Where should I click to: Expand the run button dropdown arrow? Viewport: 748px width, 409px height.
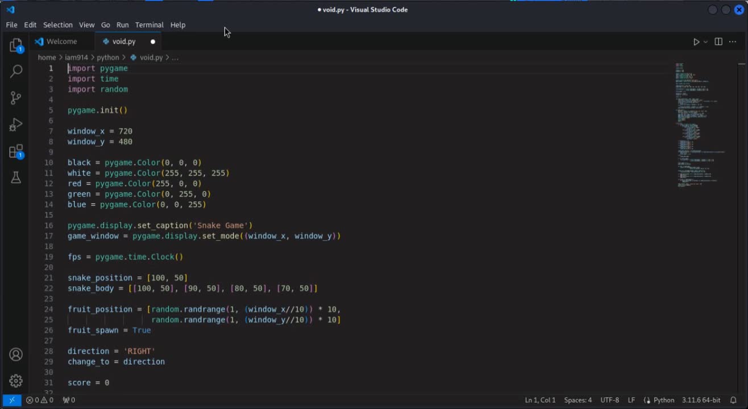706,42
